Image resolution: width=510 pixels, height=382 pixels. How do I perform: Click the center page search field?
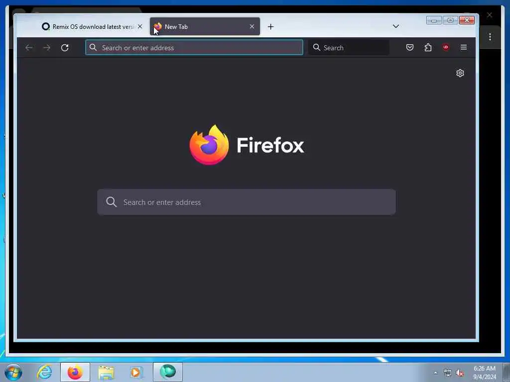pos(247,202)
